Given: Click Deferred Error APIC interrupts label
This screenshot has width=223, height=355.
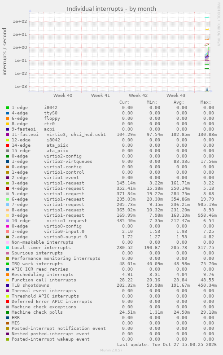Looking at the screenshot, I should click(x=52, y=302).
